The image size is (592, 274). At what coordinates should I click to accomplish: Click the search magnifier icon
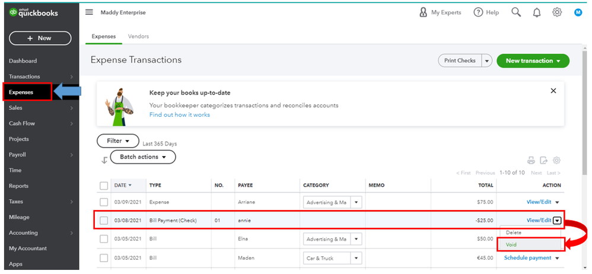[x=516, y=12]
